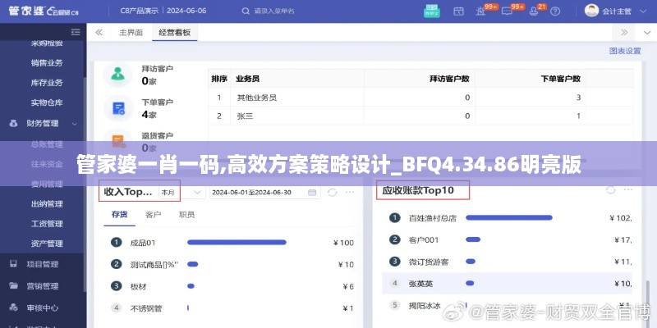Image resolution: width=657 pixels, height=328 pixels.
Task: Click the 图表设置 link
Action: pyautogui.click(x=624, y=51)
